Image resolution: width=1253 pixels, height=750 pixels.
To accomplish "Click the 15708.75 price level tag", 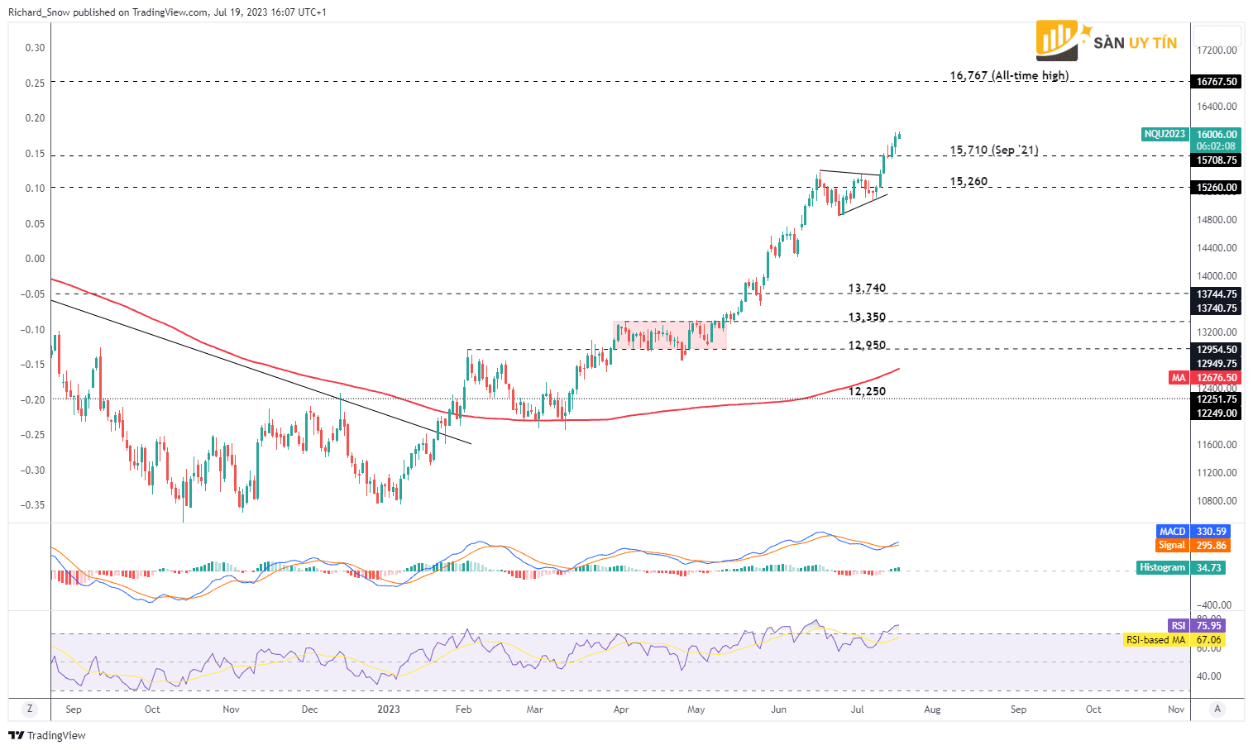I will tap(1217, 160).
